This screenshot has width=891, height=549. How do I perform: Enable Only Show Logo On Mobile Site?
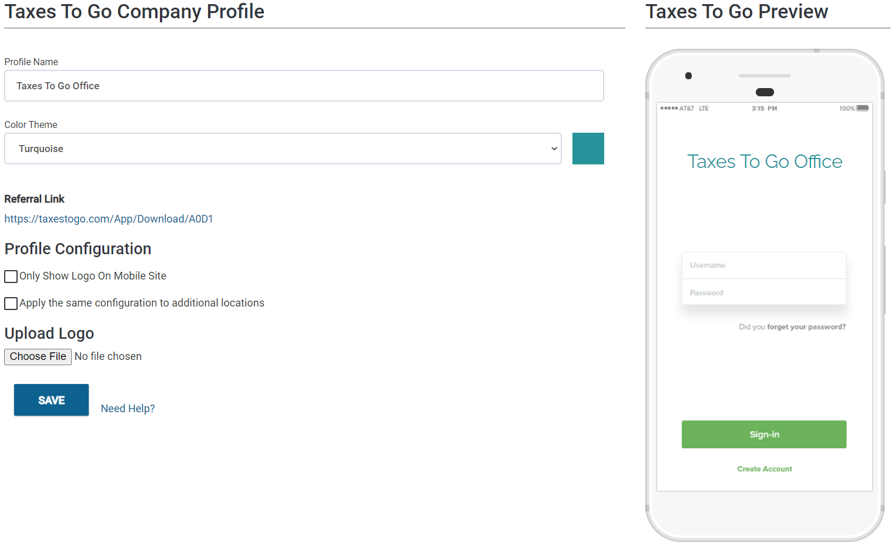tap(11, 277)
